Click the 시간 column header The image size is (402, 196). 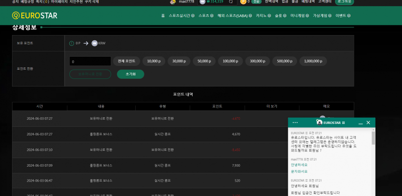pyautogui.click(x=39, y=107)
